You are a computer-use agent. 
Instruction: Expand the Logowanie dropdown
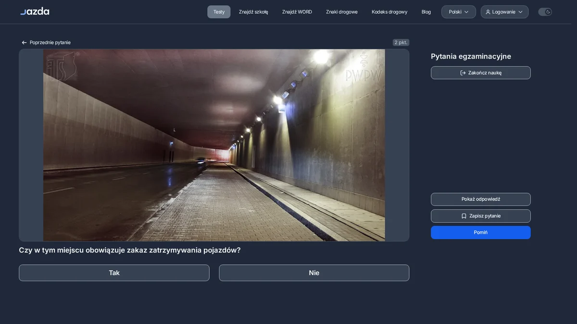coord(504,12)
